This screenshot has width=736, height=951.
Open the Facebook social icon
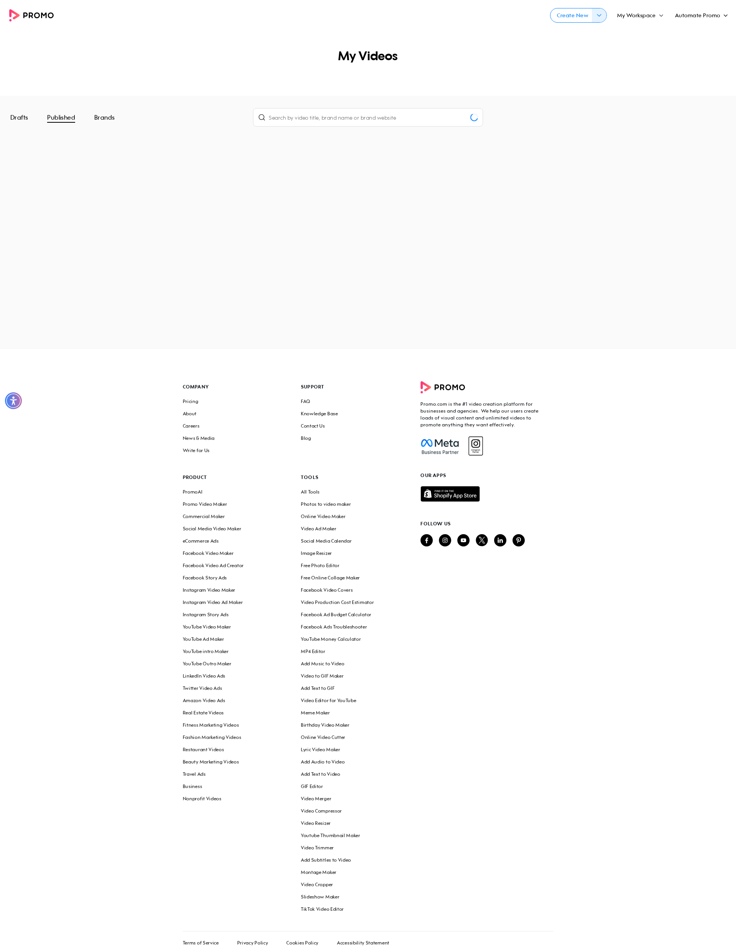pos(427,540)
